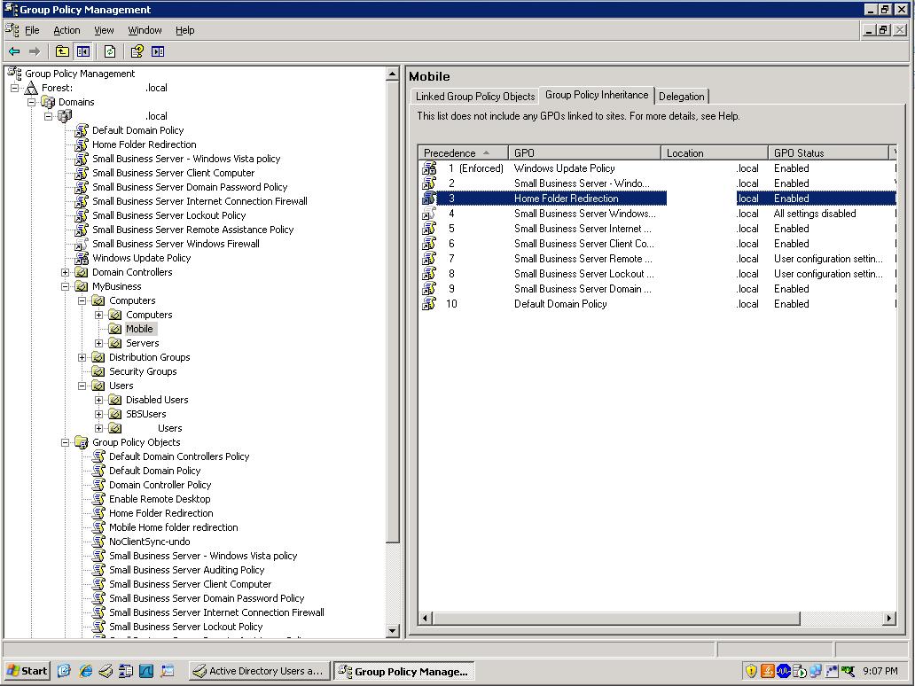Click the Small Business Server Windows Firewall link icon

pyautogui.click(x=82, y=244)
